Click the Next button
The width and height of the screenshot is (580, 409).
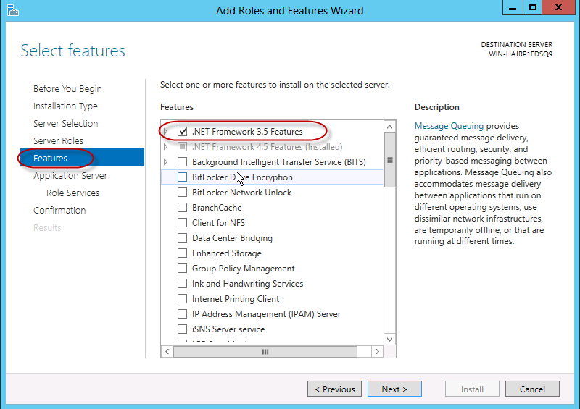coord(394,389)
